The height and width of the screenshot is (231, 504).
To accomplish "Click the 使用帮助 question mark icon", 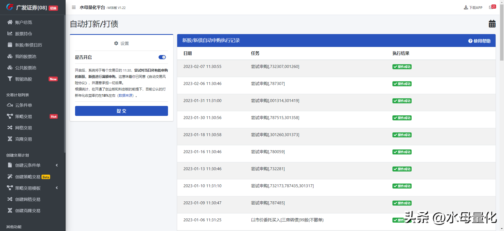I will 470,41.
